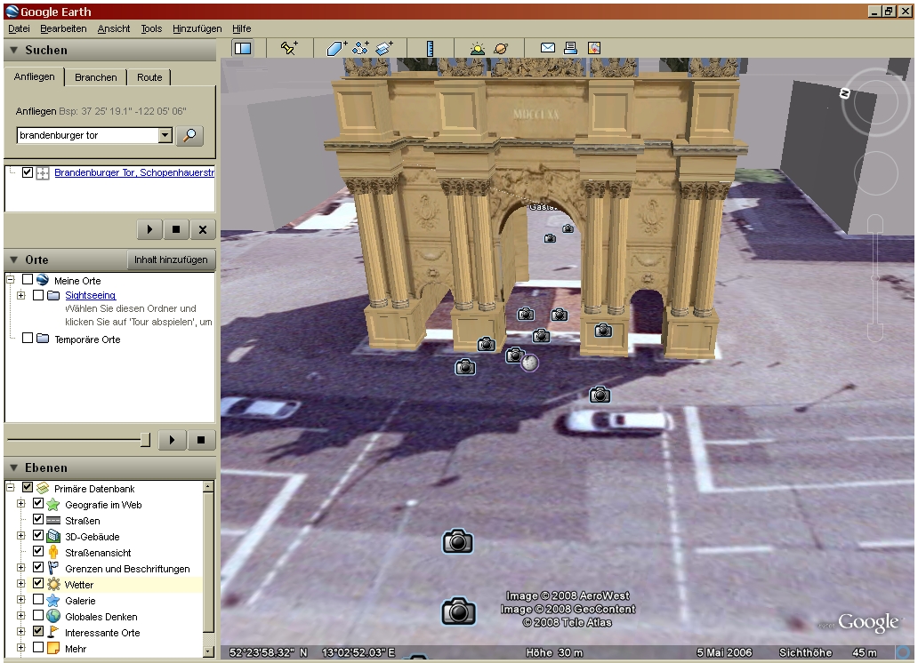Open the large camera photo marker near the imagery credits

click(458, 611)
